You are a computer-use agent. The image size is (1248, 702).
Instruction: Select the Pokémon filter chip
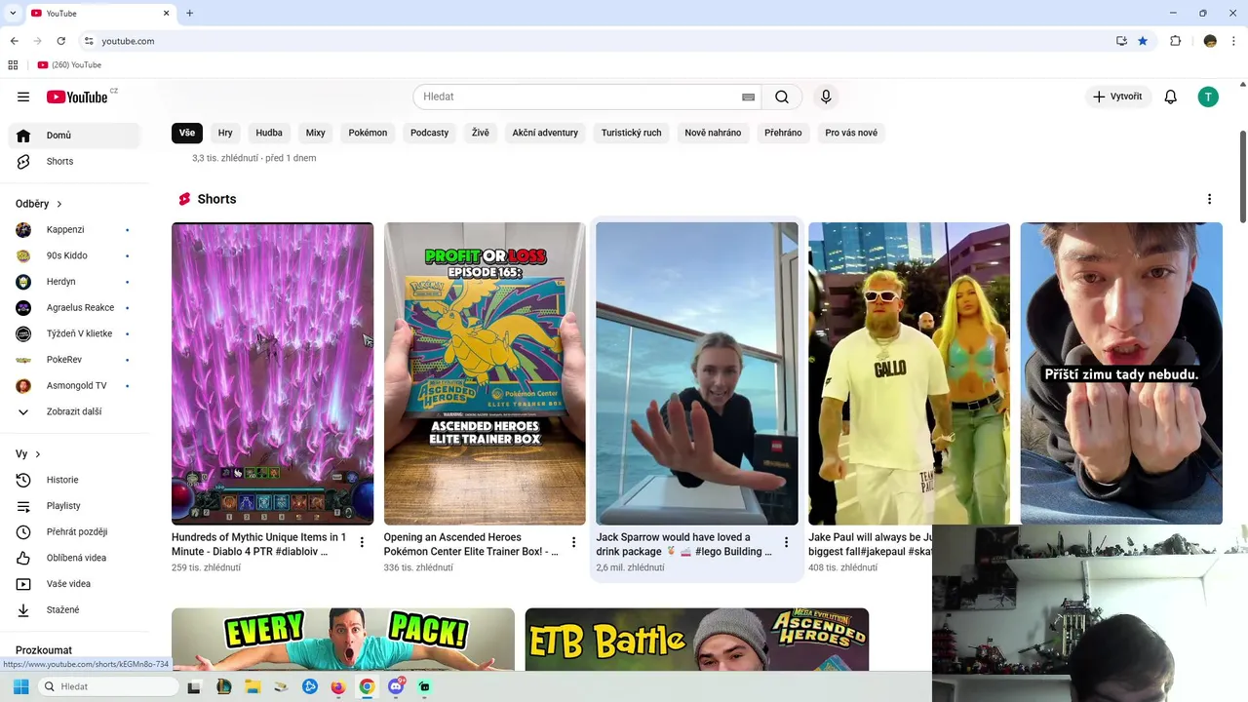click(368, 133)
